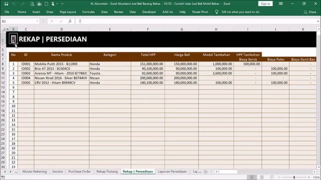
Task: Select column D header
Action: click(61, 29)
